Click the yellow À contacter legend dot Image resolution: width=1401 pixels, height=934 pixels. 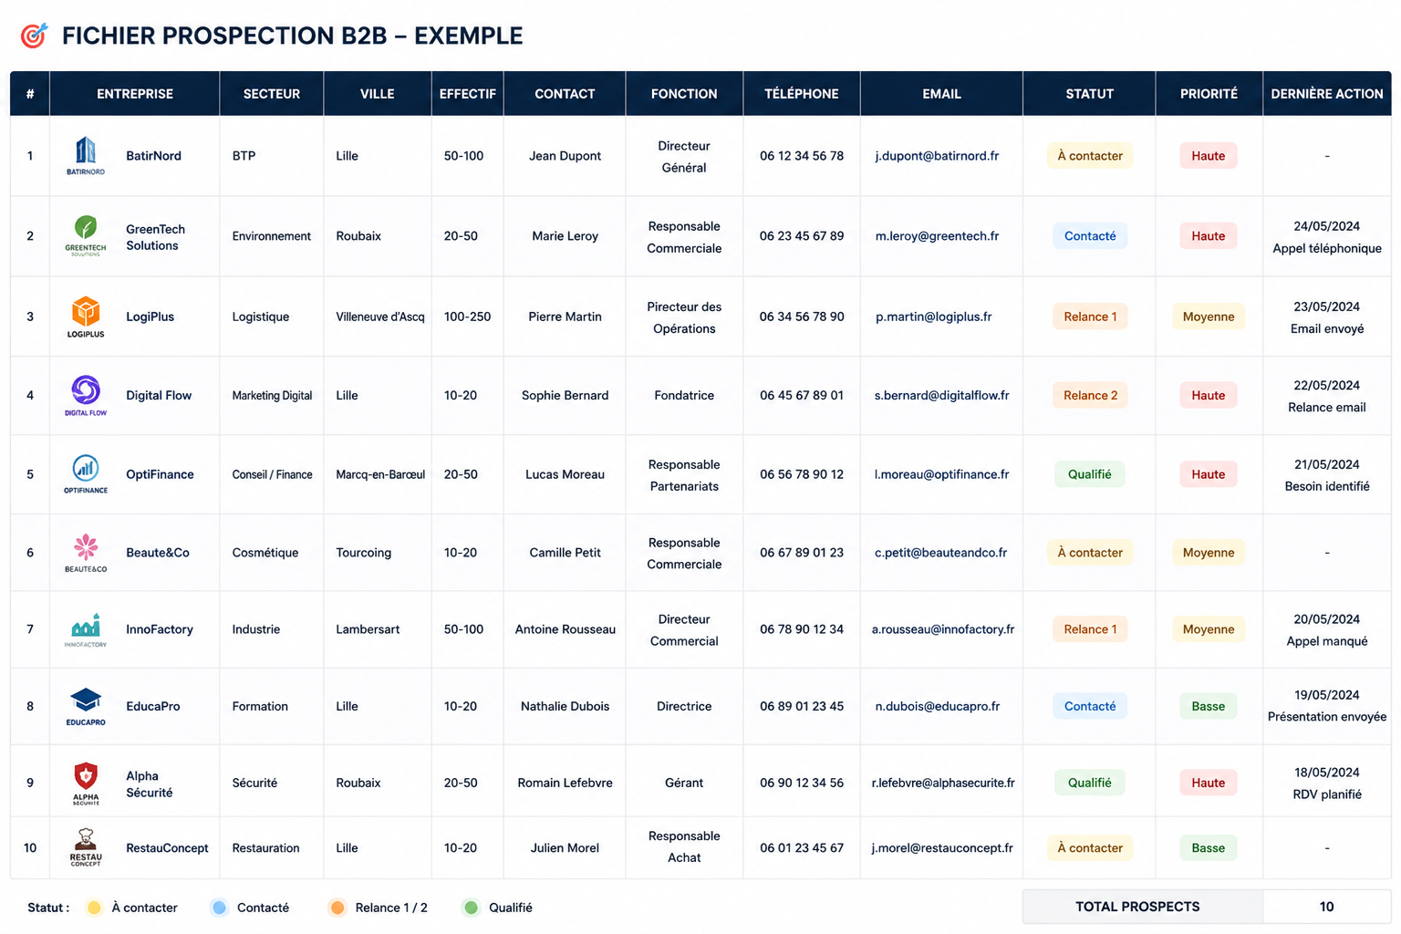tap(94, 908)
